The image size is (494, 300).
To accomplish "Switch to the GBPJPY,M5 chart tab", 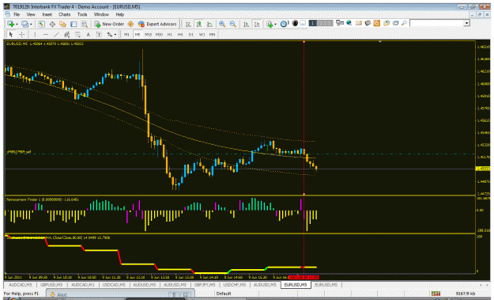I will click(205, 285).
